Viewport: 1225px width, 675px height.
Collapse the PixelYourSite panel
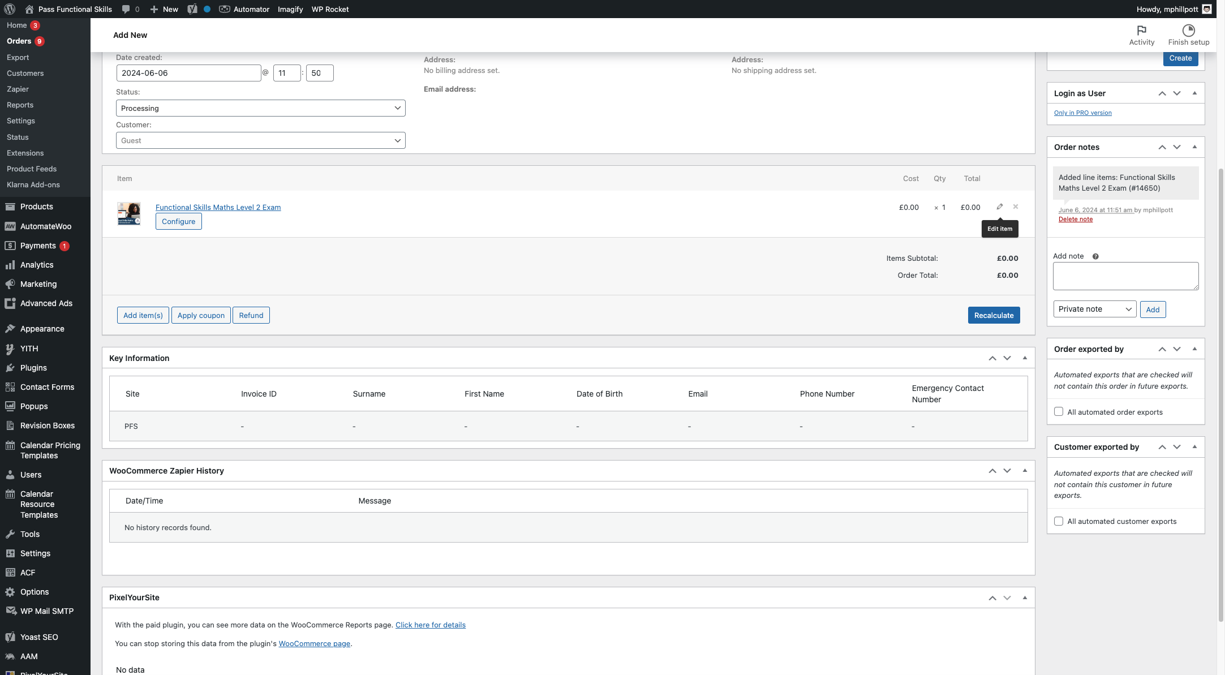1025,597
